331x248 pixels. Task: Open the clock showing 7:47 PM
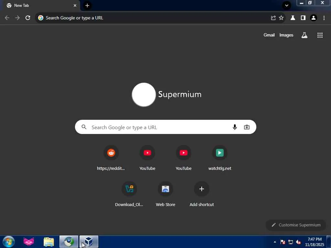(315, 242)
